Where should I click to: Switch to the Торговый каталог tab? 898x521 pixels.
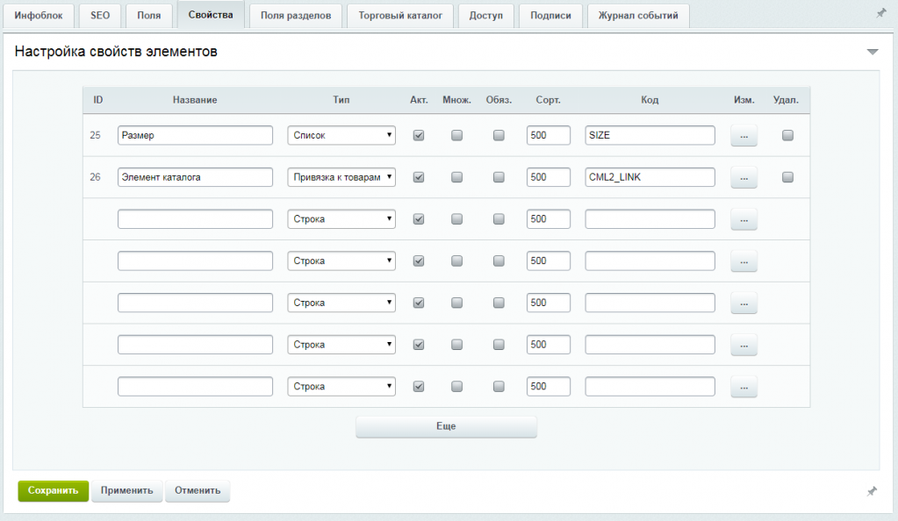point(400,16)
